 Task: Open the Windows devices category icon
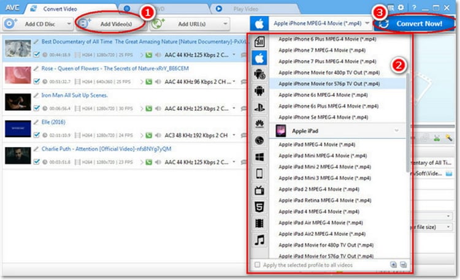(x=259, y=157)
